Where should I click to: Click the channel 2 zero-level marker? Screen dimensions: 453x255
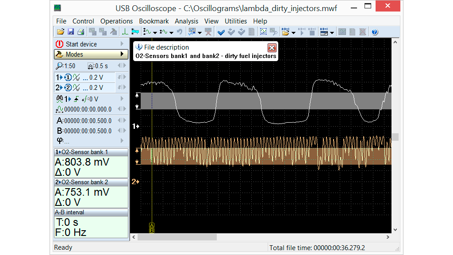[135, 182]
